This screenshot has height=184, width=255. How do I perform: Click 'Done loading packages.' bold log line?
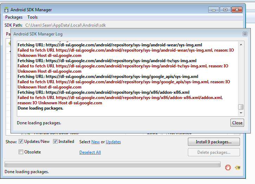pyautogui.click(x=40, y=108)
